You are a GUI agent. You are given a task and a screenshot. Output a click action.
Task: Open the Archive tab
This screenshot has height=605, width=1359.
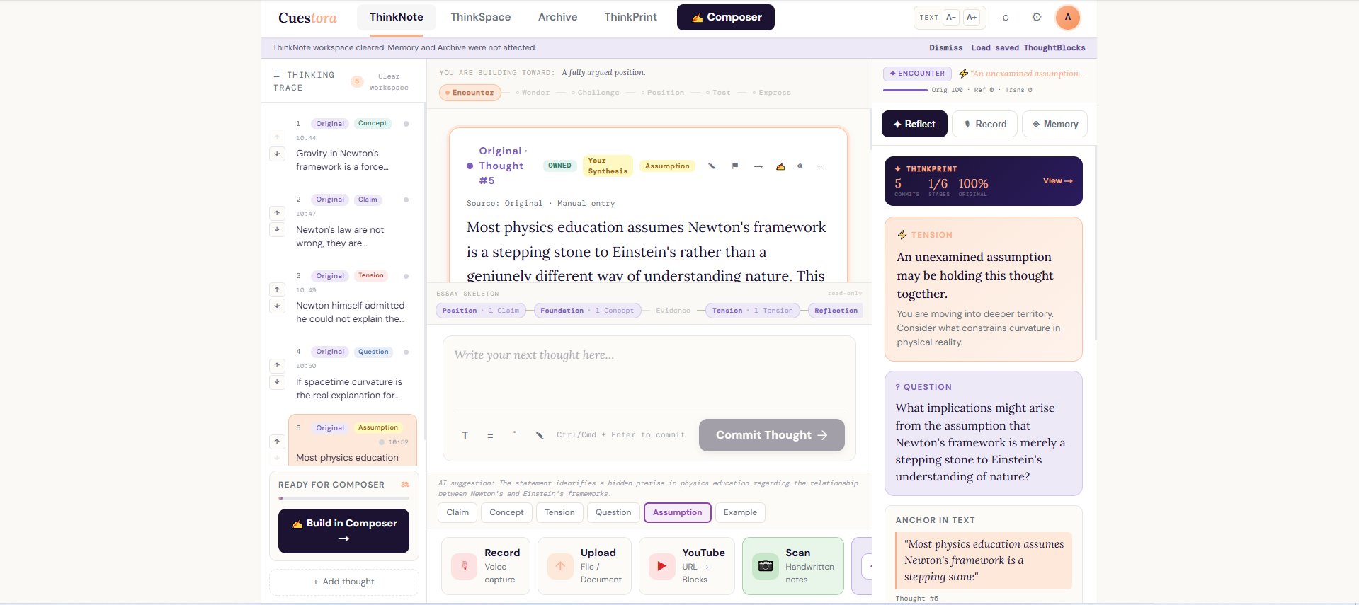[558, 17]
